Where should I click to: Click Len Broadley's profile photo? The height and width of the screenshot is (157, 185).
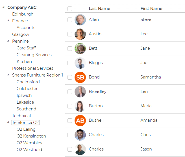click(x=80, y=92)
